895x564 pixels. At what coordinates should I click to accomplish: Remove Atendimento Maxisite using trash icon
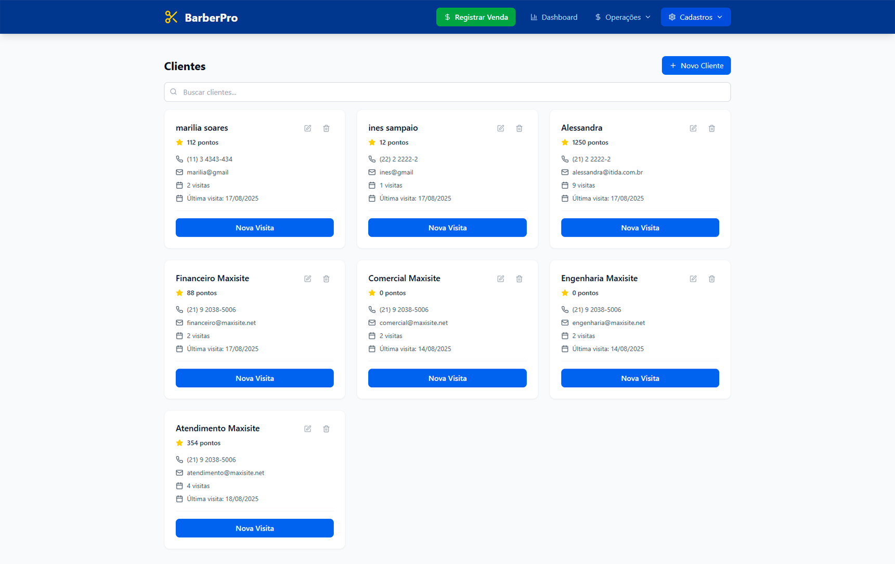click(326, 429)
